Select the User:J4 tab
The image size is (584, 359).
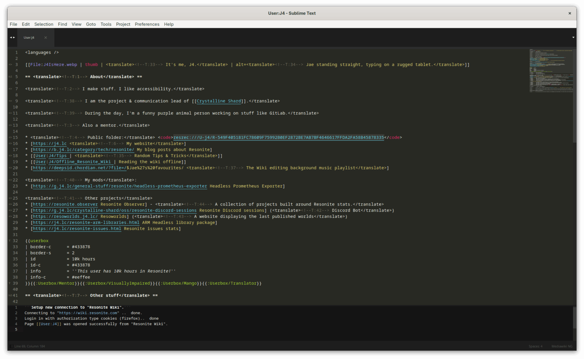click(29, 38)
